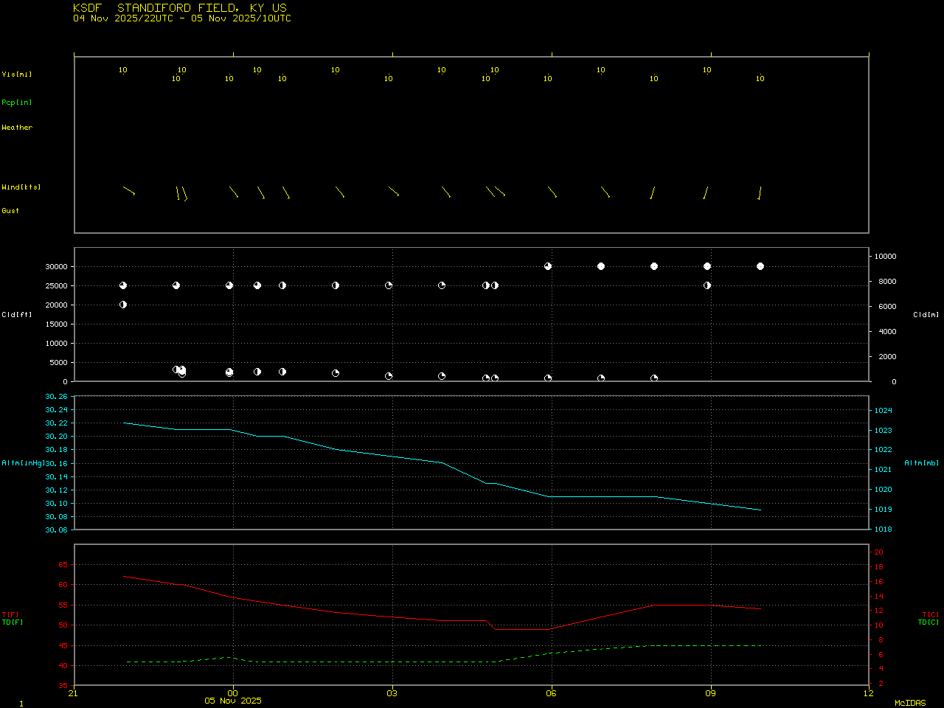Click the 30000 ft cloud symbol at 06 UTC
This screenshot has height=708, width=944.
coord(548,266)
